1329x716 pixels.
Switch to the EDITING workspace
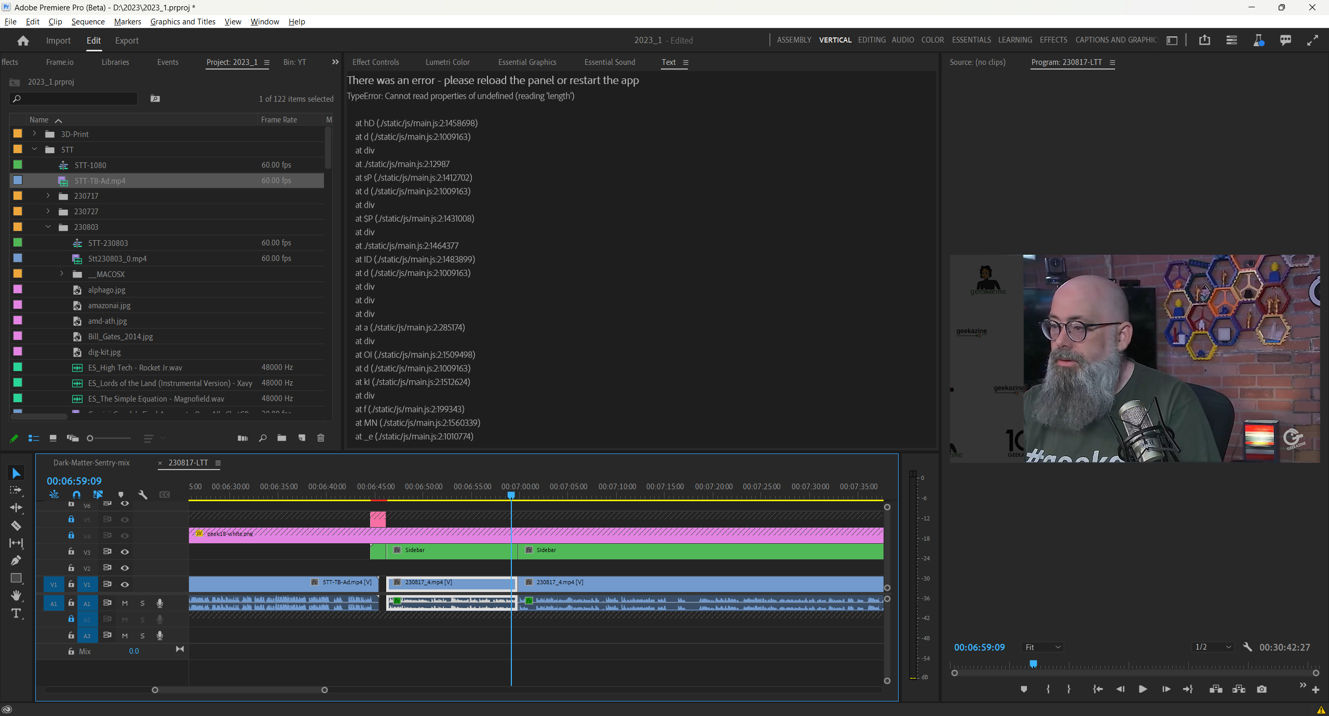[x=872, y=40]
